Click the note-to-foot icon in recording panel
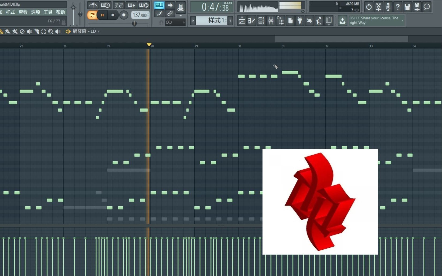The image size is (442, 276). tap(159, 13)
